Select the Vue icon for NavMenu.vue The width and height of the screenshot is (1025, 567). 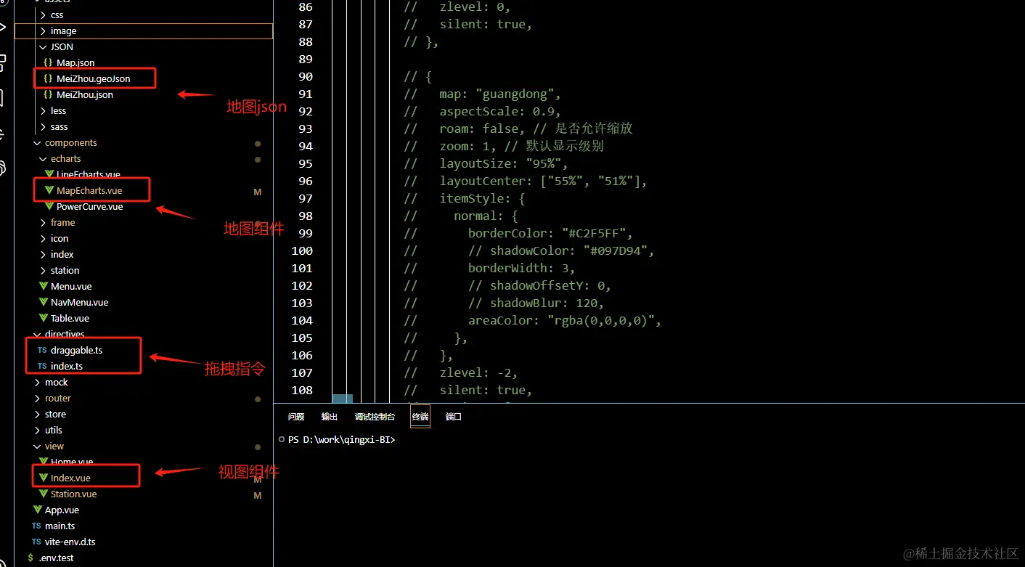(44, 303)
